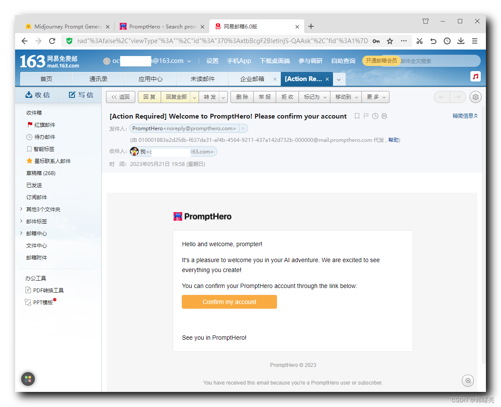Click 举报 report button

tap(265, 97)
